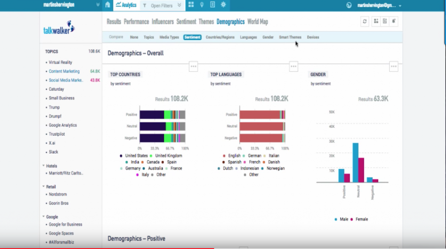The height and width of the screenshot is (249, 446).
Task: Click the United States legend swatch
Action: pyautogui.click(x=121, y=156)
